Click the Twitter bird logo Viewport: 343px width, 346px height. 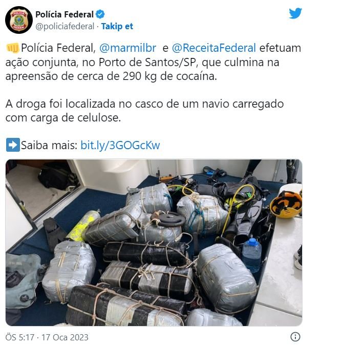(x=295, y=13)
